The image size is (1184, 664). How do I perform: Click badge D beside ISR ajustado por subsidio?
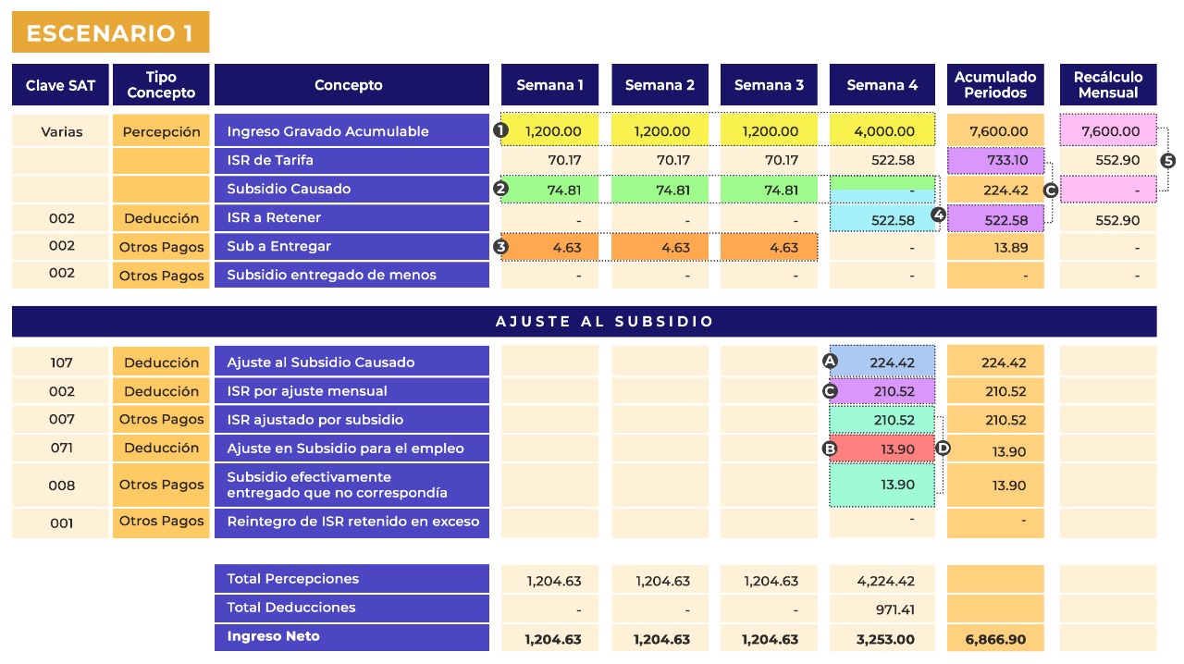942,447
